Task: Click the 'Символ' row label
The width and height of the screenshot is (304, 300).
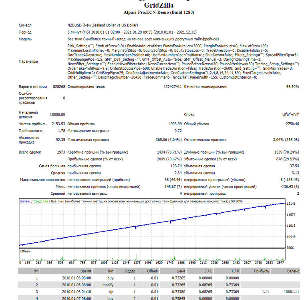Action: pos(25,25)
